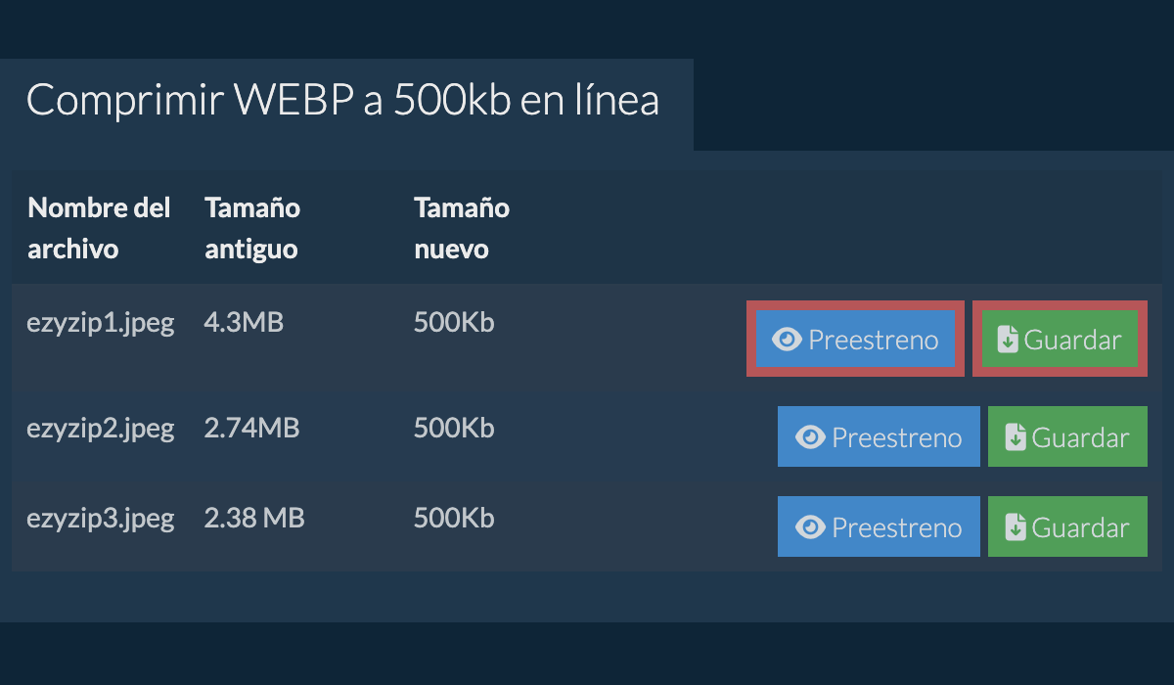Viewport: 1174px width, 685px height.
Task: Click the download file icon for ezyzip1.jpeg
Action: (1008, 340)
